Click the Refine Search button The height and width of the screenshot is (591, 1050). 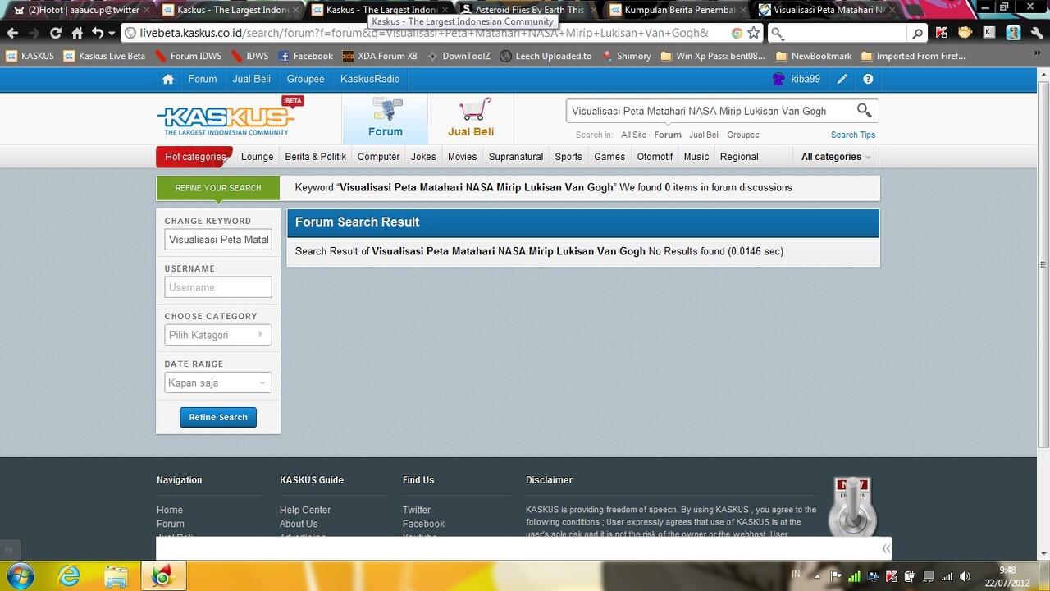(x=218, y=417)
